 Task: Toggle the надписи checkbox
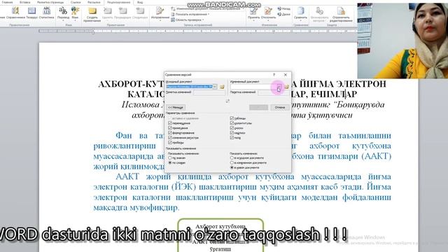pos(232,133)
